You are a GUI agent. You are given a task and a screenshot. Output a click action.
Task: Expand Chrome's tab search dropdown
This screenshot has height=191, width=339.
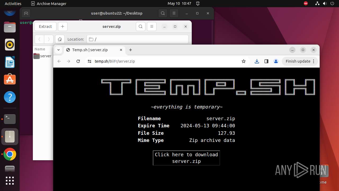point(59,50)
